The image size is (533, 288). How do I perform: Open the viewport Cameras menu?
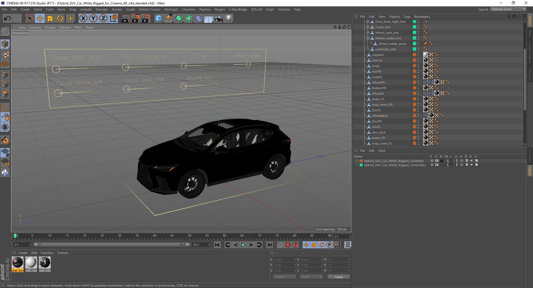click(x=35, y=27)
